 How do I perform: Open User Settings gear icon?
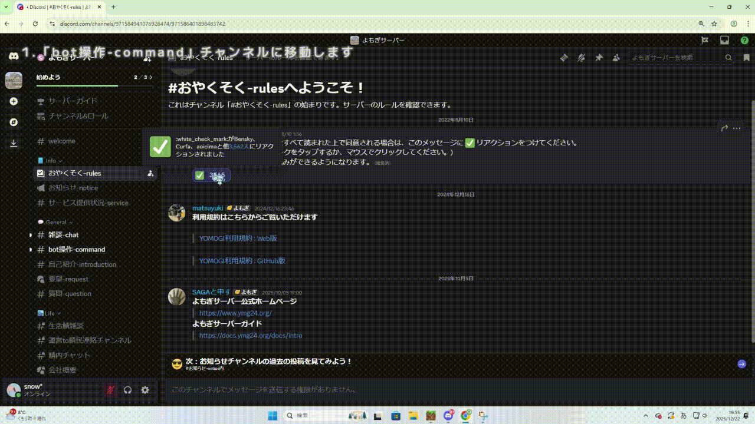tap(145, 390)
